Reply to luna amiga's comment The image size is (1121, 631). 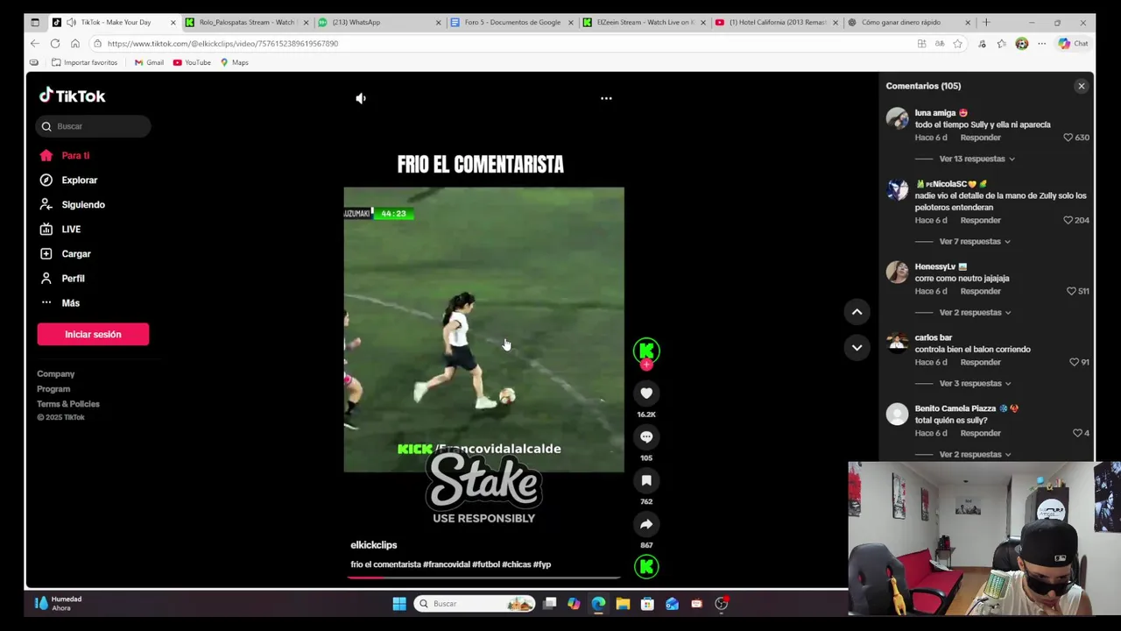980,138
